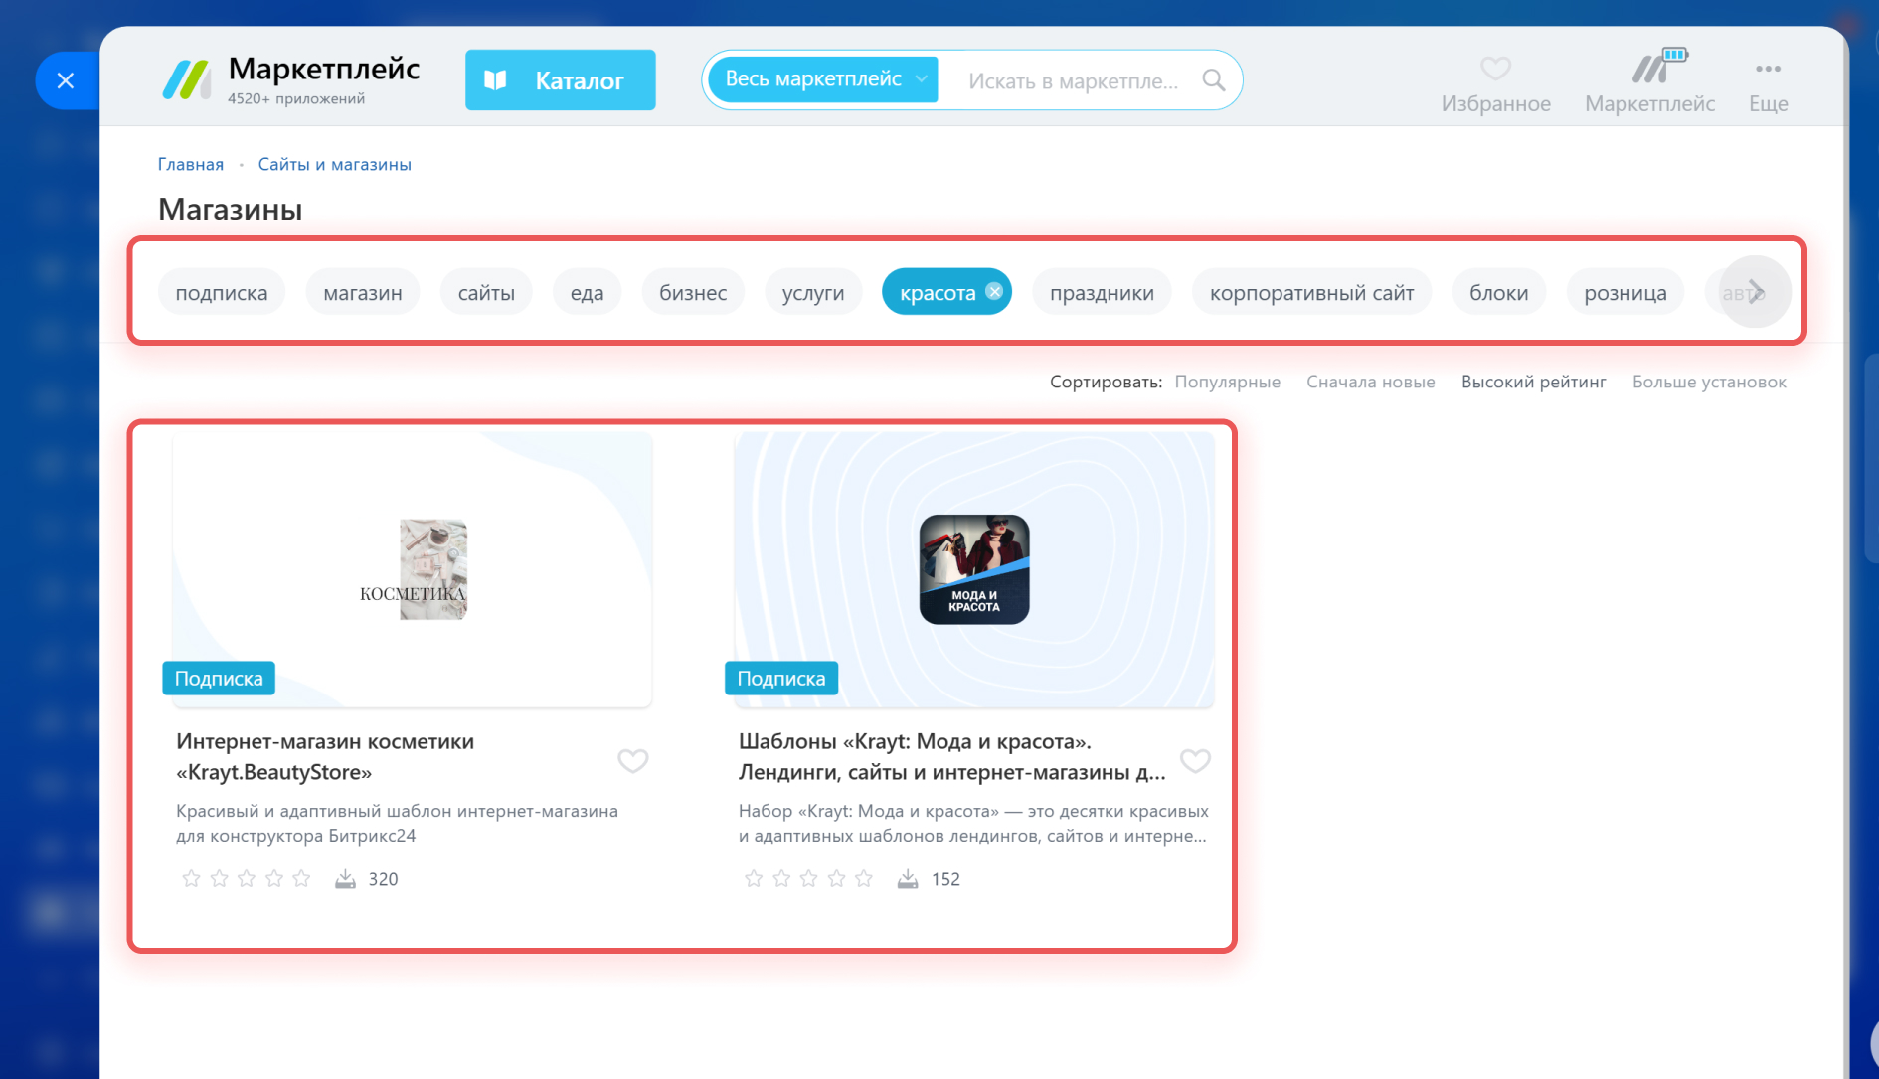
Task: Select the магазин tag
Action: (363, 292)
